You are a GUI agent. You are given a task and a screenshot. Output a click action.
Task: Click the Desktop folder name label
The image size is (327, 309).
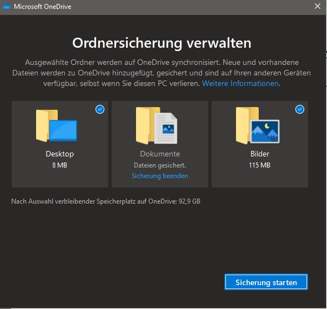59,154
